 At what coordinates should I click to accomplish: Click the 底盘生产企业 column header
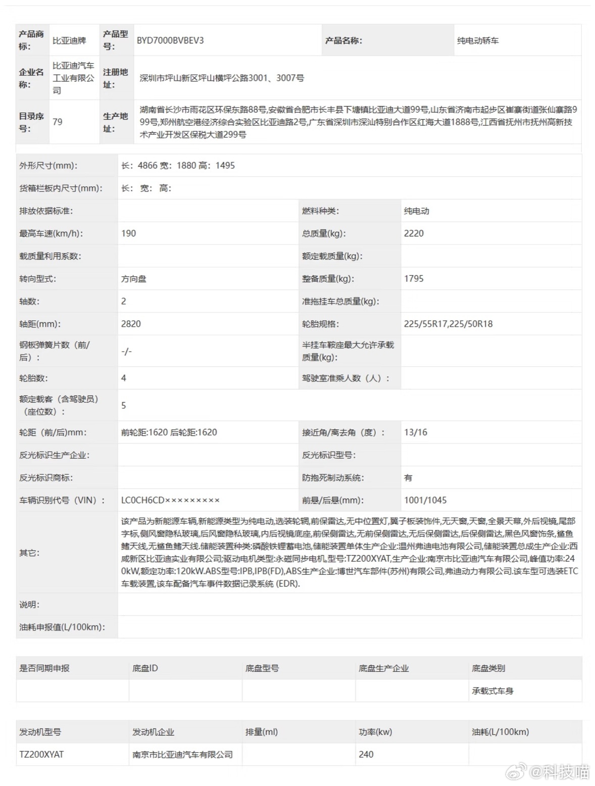click(x=384, y=668)
